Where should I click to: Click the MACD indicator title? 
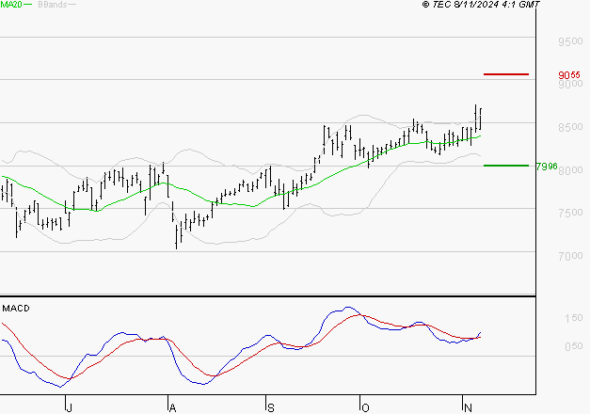(16, 309)
